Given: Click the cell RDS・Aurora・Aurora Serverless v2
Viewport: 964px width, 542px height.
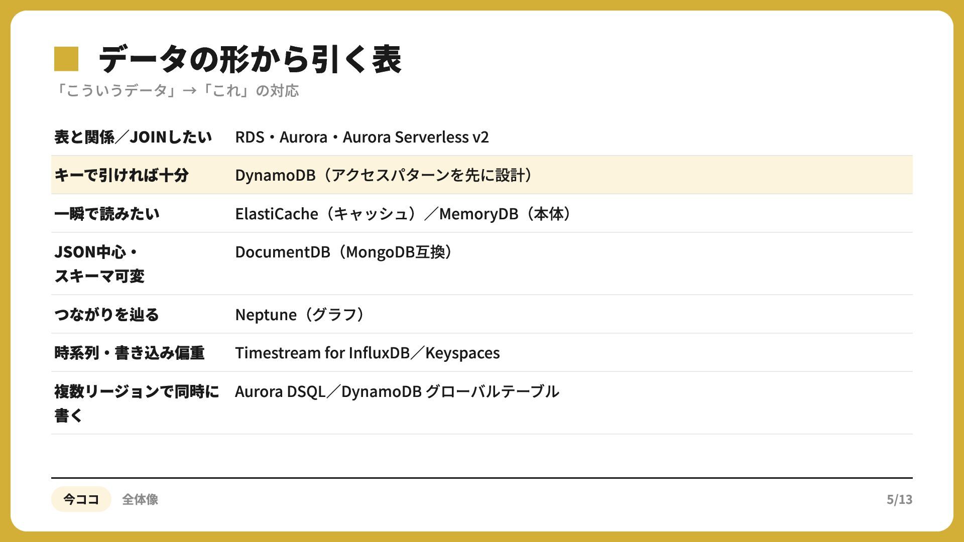Looking at the screenshot, I should [x=362, y=137].
